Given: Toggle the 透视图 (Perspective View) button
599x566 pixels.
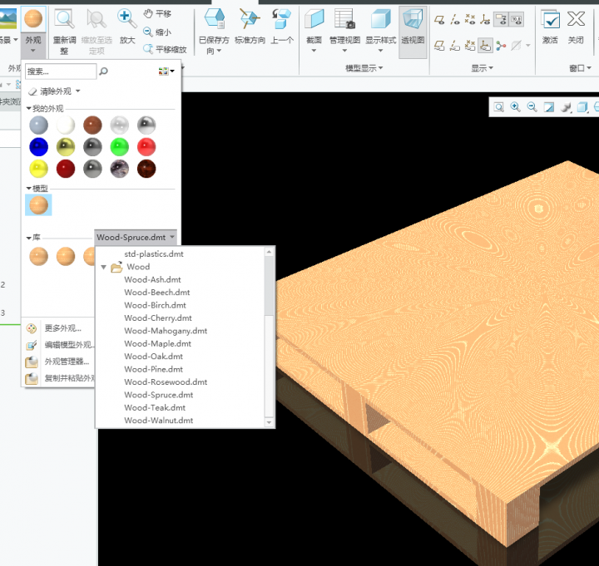Looking at the screenshot, I should pos(412,19).
